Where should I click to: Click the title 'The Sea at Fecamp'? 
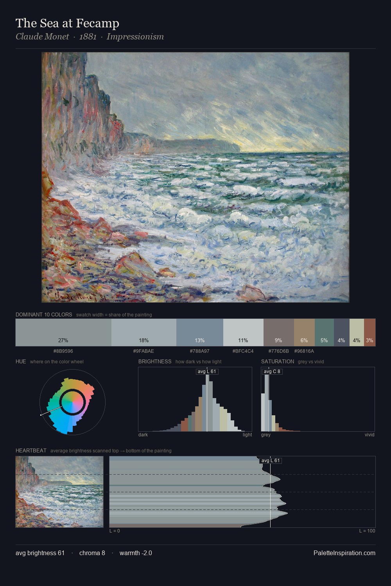67,23
